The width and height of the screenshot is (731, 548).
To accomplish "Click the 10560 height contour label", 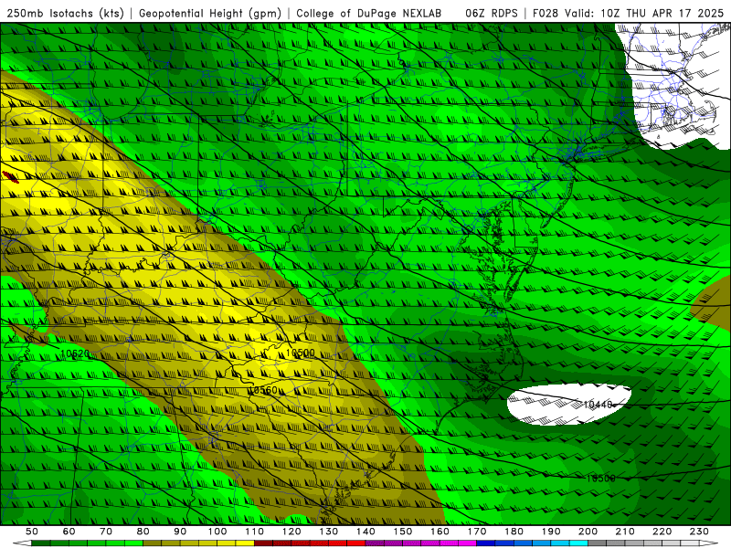I will pos(263,390).
